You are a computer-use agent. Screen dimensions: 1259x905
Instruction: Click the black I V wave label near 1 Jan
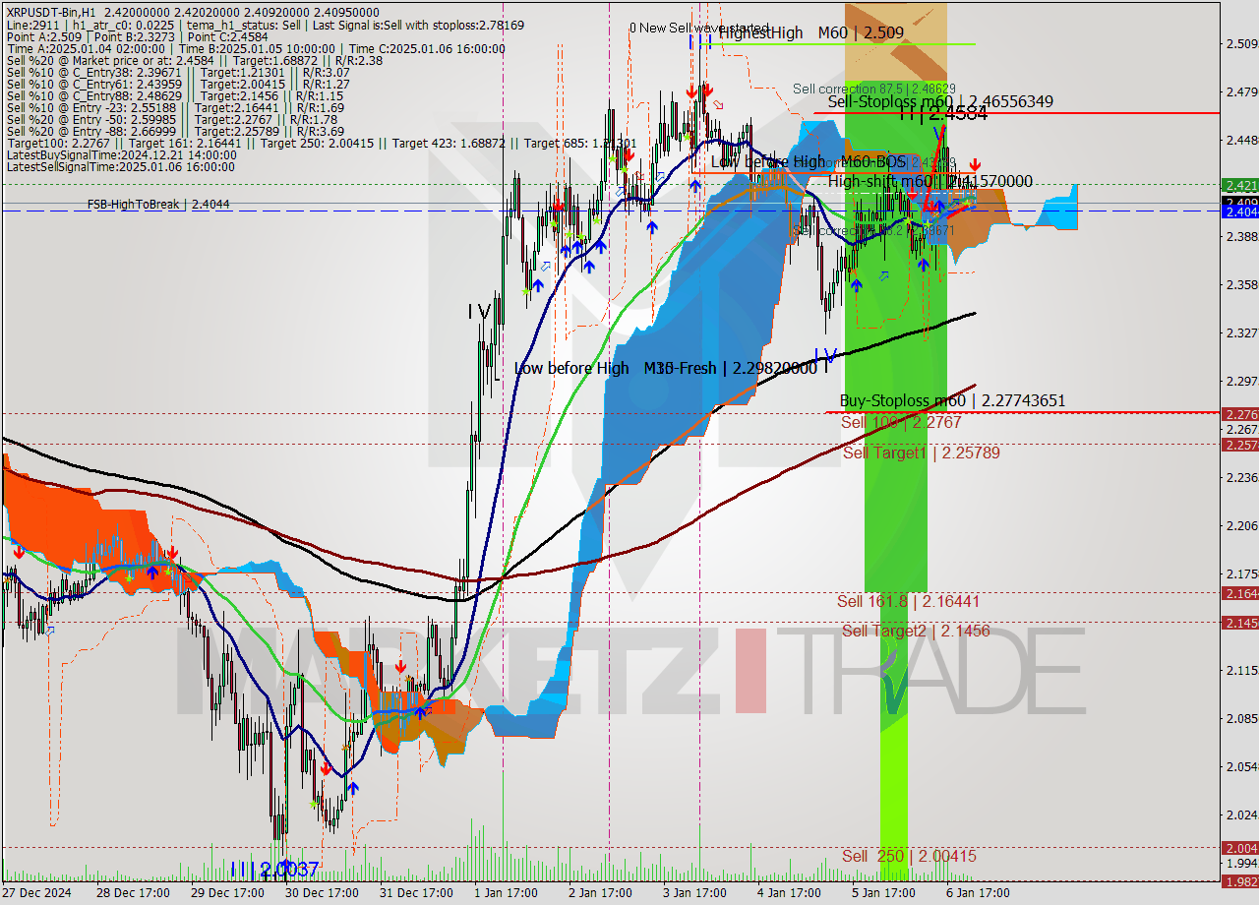480,312
